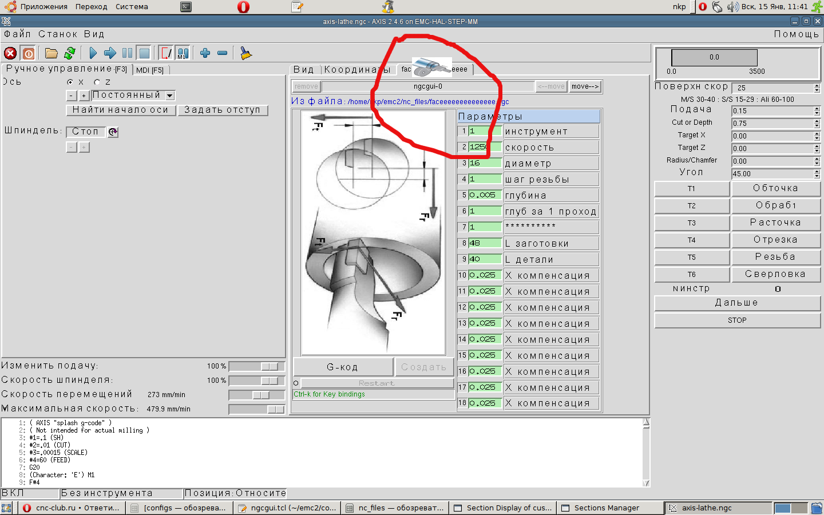Open the Помощь menu
This screenshot has height=515, width=824.
point(797,34)
